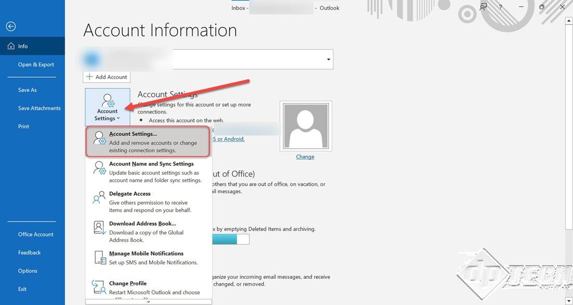Choose Change Profile menu entry
Screen dimensions: 573x305
[x=148, y=288]
